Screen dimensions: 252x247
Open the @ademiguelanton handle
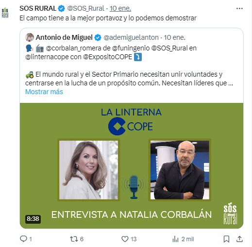coord(131,37)
